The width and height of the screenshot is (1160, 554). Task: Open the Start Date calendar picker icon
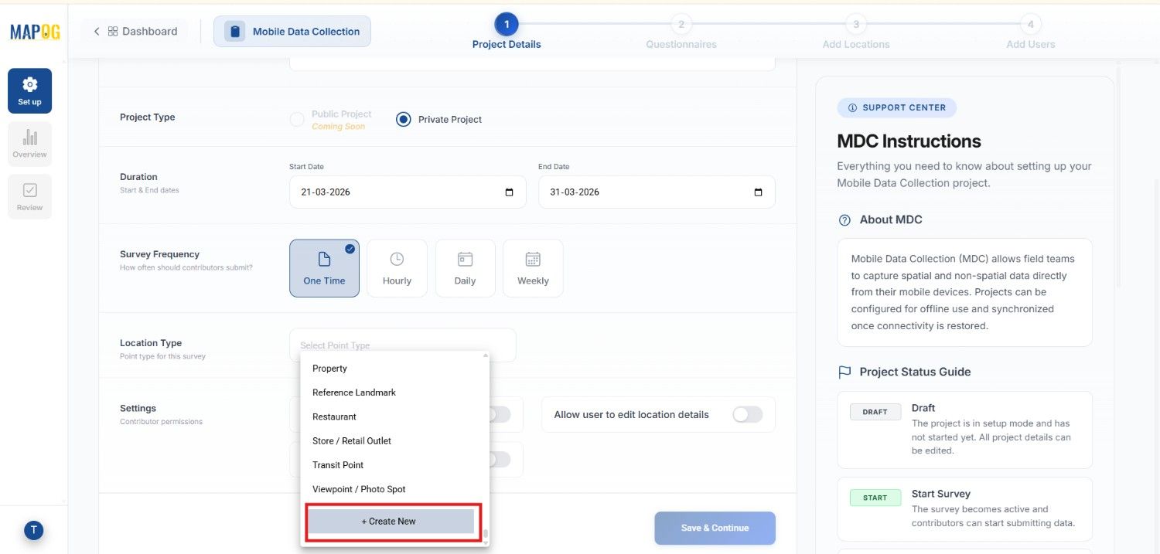click(509, 192)
